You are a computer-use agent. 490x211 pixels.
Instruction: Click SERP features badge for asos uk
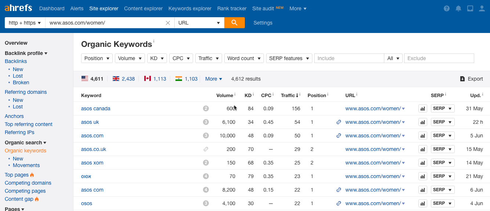pos(206,122)
